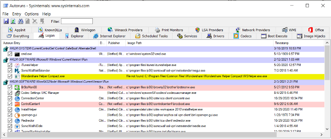Uncheck the iTunesHelper entry checkbox
Viewport: 331px width, 139px height.
click(10, 65)
